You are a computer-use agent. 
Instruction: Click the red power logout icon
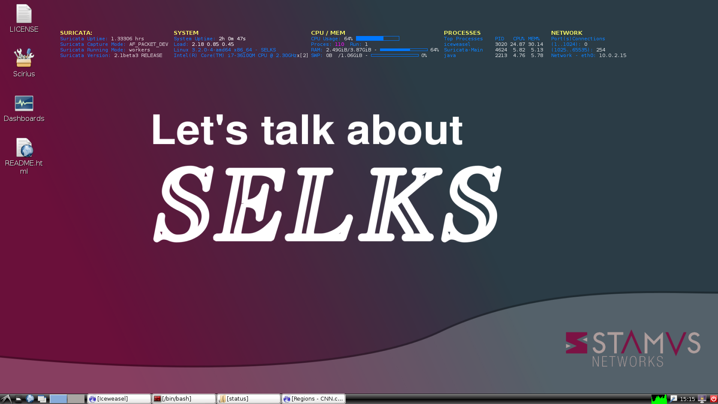tap(713, 399)
